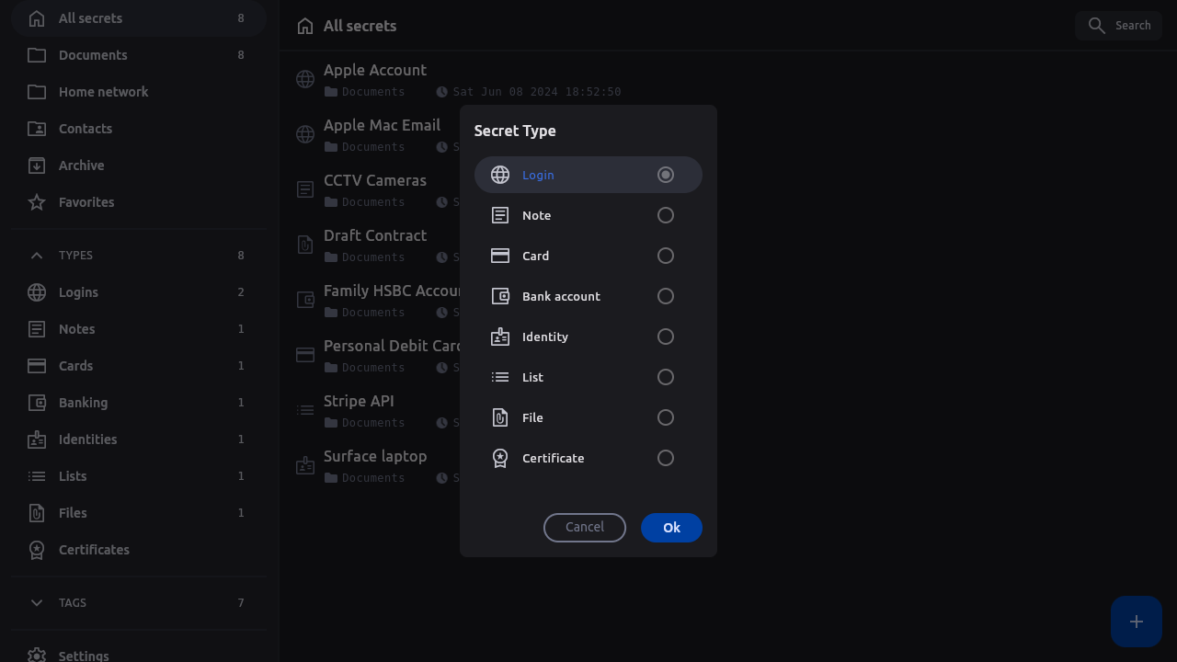The height and width of the screenshot is (662, 1177).
Task: Open the Logins type in sidebar
Action: point(78,292)
